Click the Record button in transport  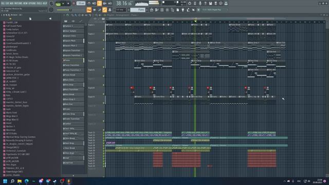(x=74, y=4)
